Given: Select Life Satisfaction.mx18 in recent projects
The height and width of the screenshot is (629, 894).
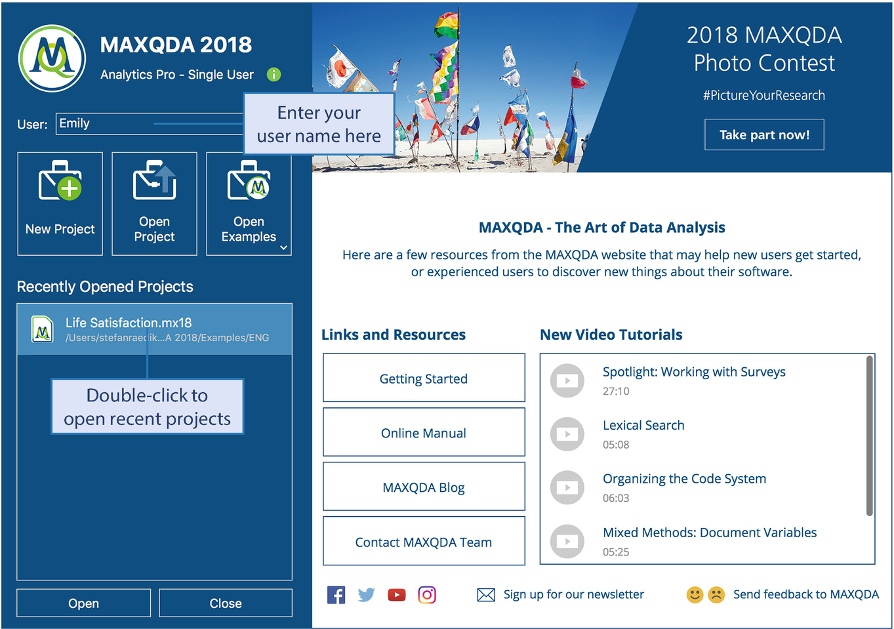Looking at the screenshot, I should coord(155,329).
